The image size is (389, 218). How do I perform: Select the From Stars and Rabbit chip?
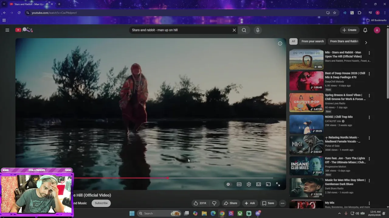pyautogui.click(x=344, y=41)
